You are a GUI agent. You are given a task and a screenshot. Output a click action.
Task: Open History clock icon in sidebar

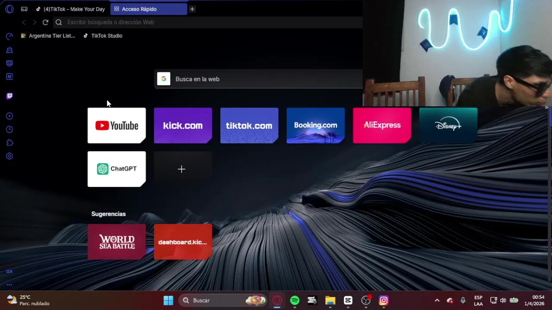9,130
